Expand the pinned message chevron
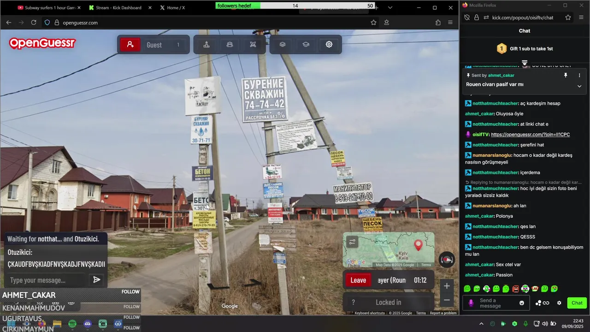 point(579,86)
